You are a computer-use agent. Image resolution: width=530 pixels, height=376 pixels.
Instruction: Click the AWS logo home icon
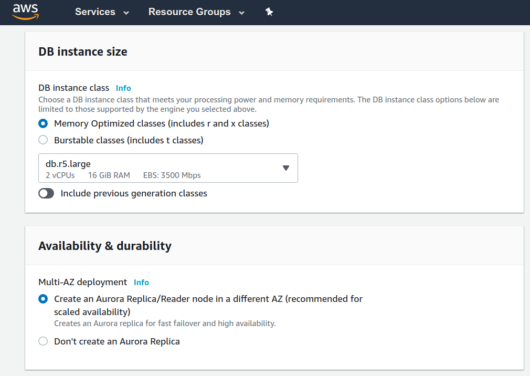click(x=26, y=12)
